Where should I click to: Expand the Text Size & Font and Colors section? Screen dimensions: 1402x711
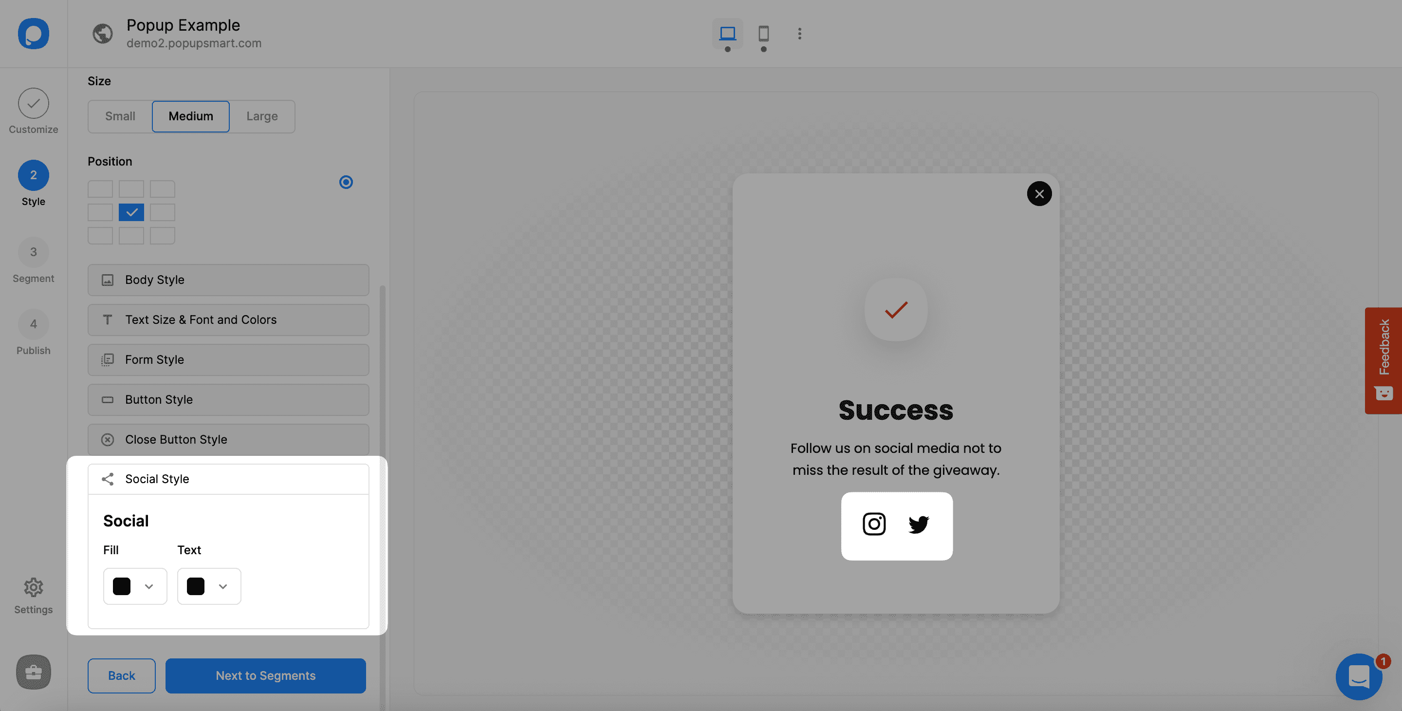[x=228, y=319]
